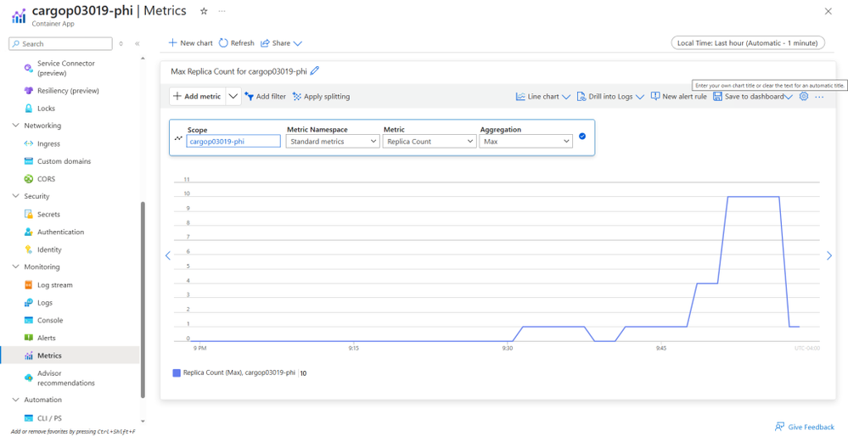Favorite the page with the star icon
The width and height of the screenshot is (848, 437).
(204, 11)
